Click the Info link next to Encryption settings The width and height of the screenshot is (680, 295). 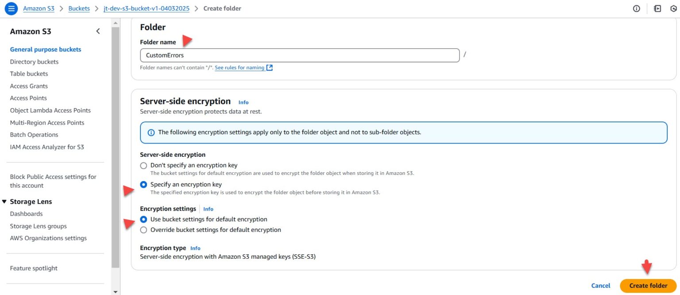[208, 208]
